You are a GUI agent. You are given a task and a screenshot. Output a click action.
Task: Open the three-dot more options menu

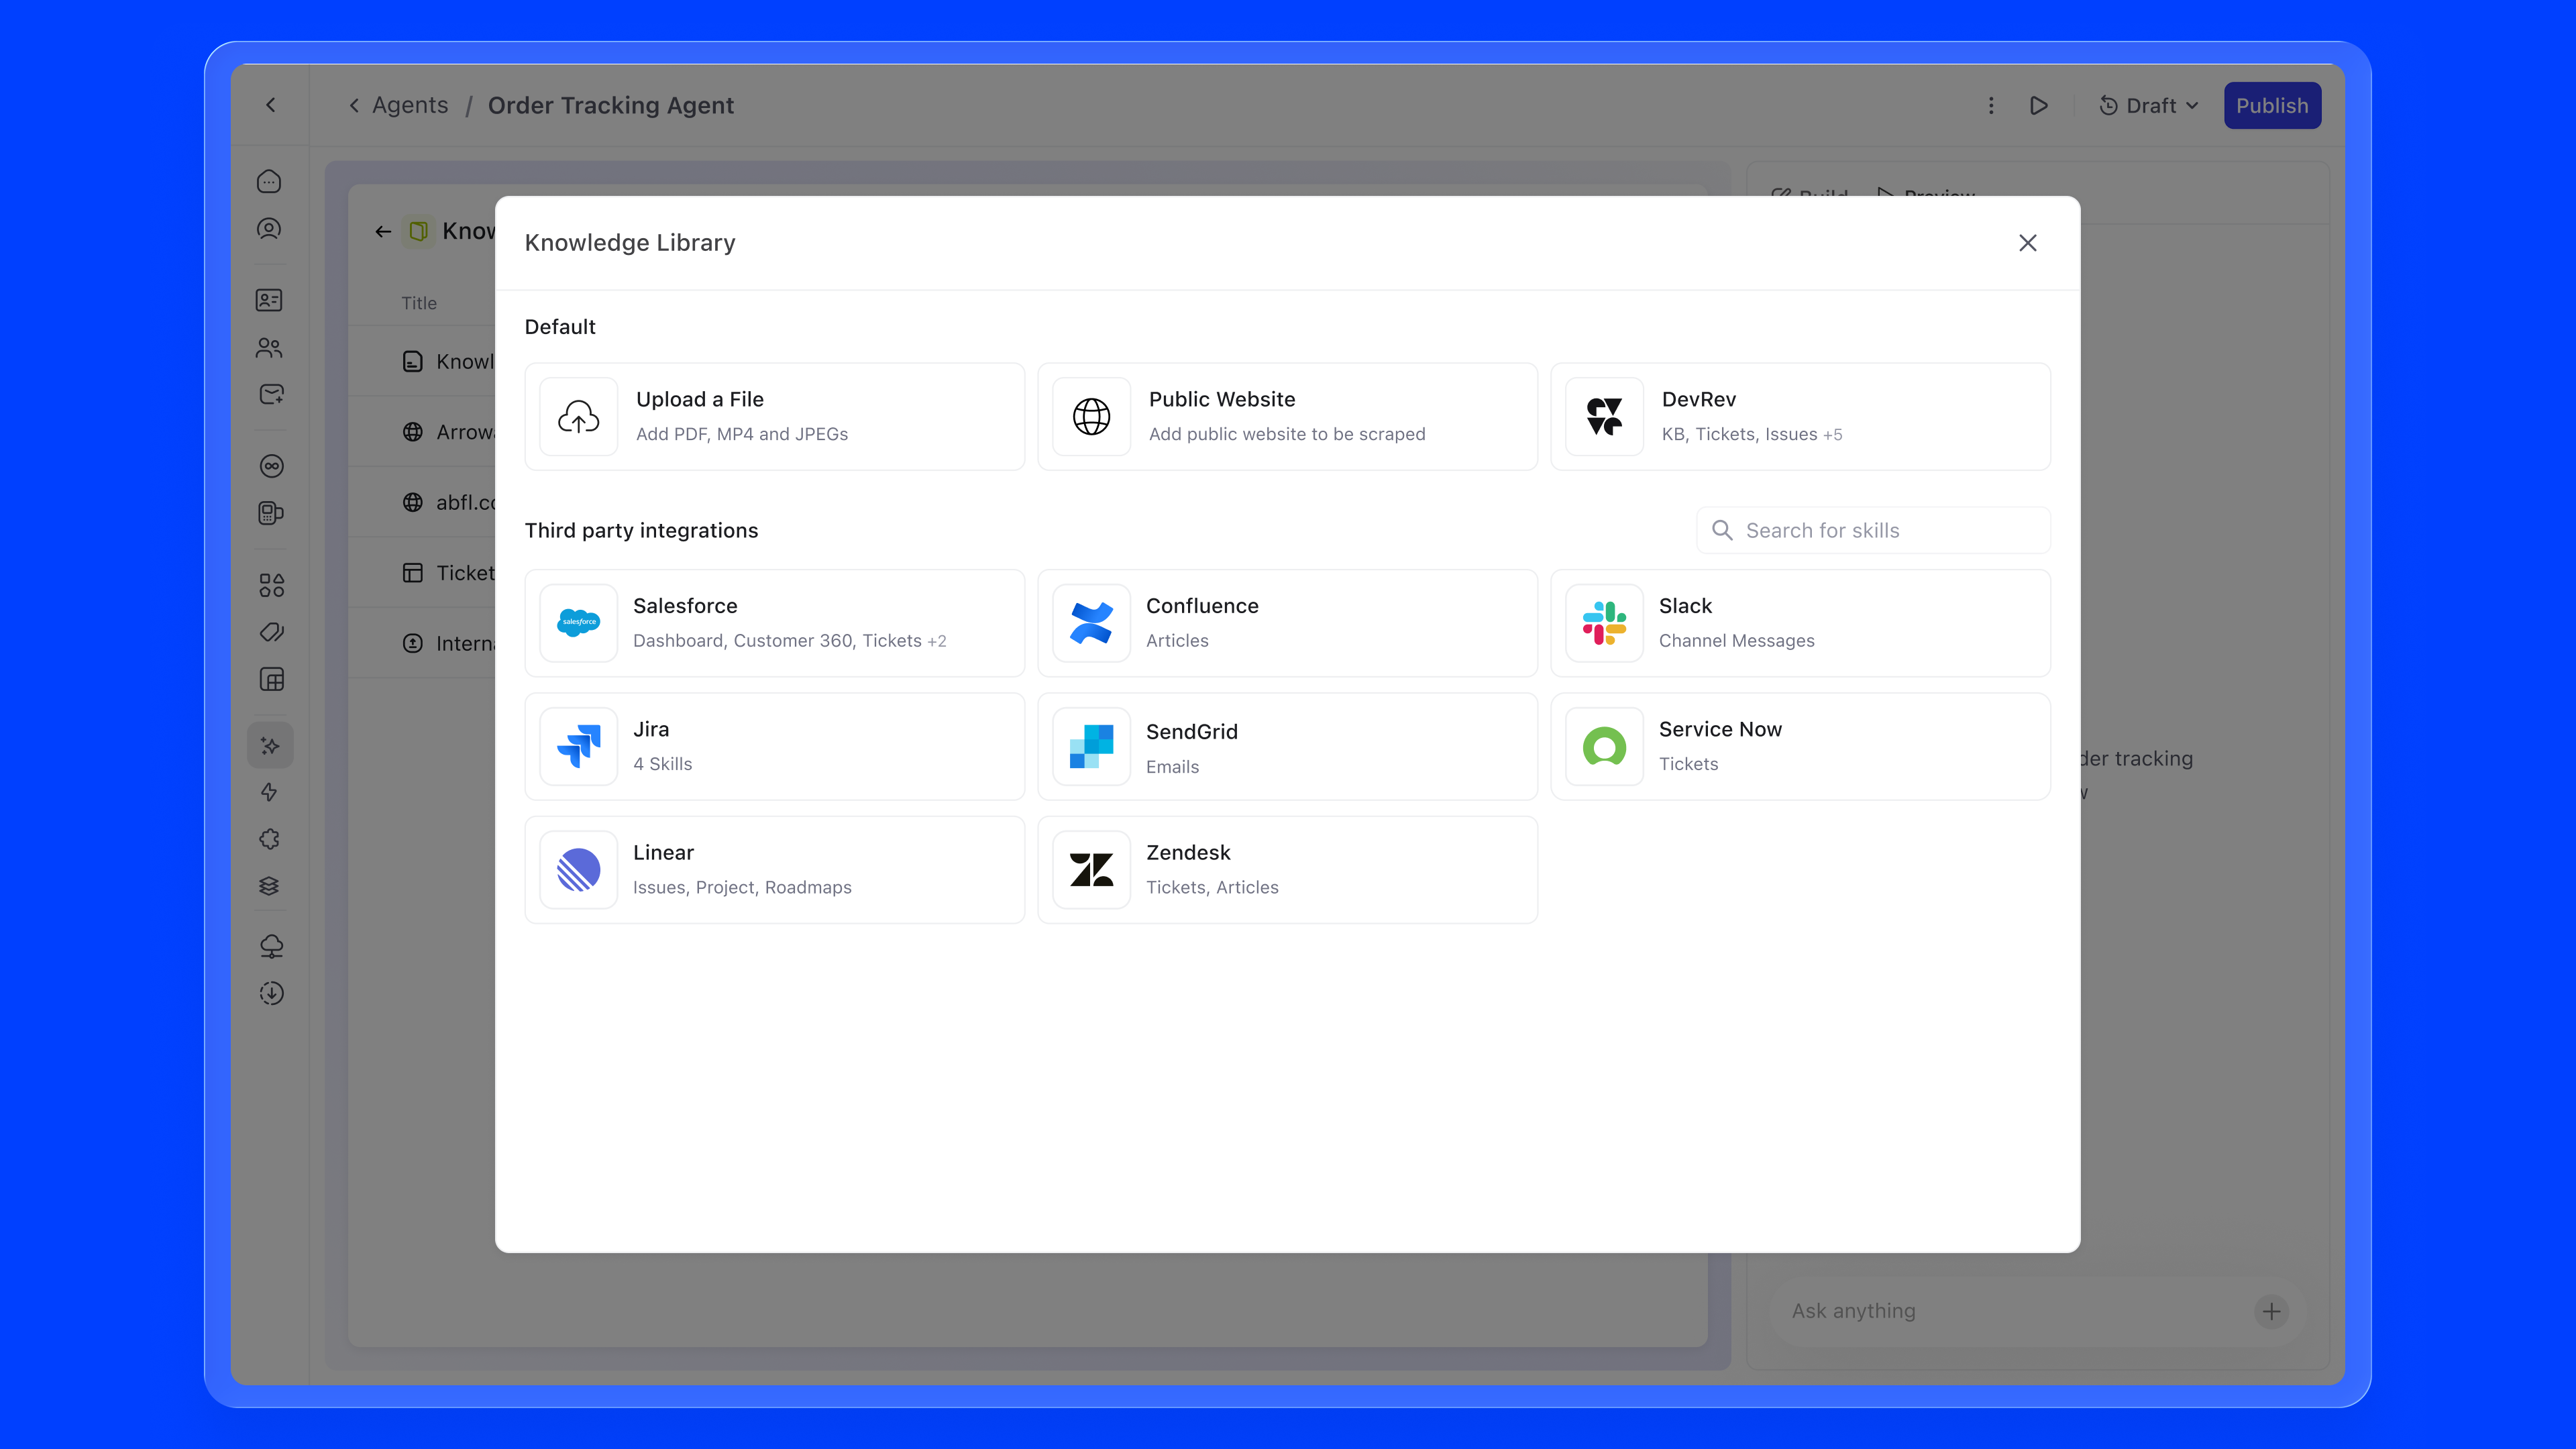pos(1991,105)
